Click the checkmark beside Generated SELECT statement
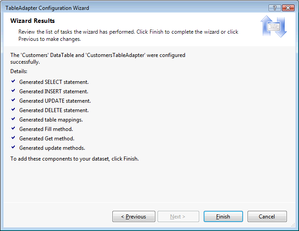Image resolution: width=299 pixels, height=231 pixels. pos(13,82)
